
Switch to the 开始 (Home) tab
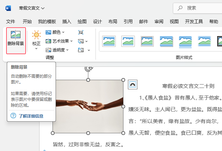[27, 21]
